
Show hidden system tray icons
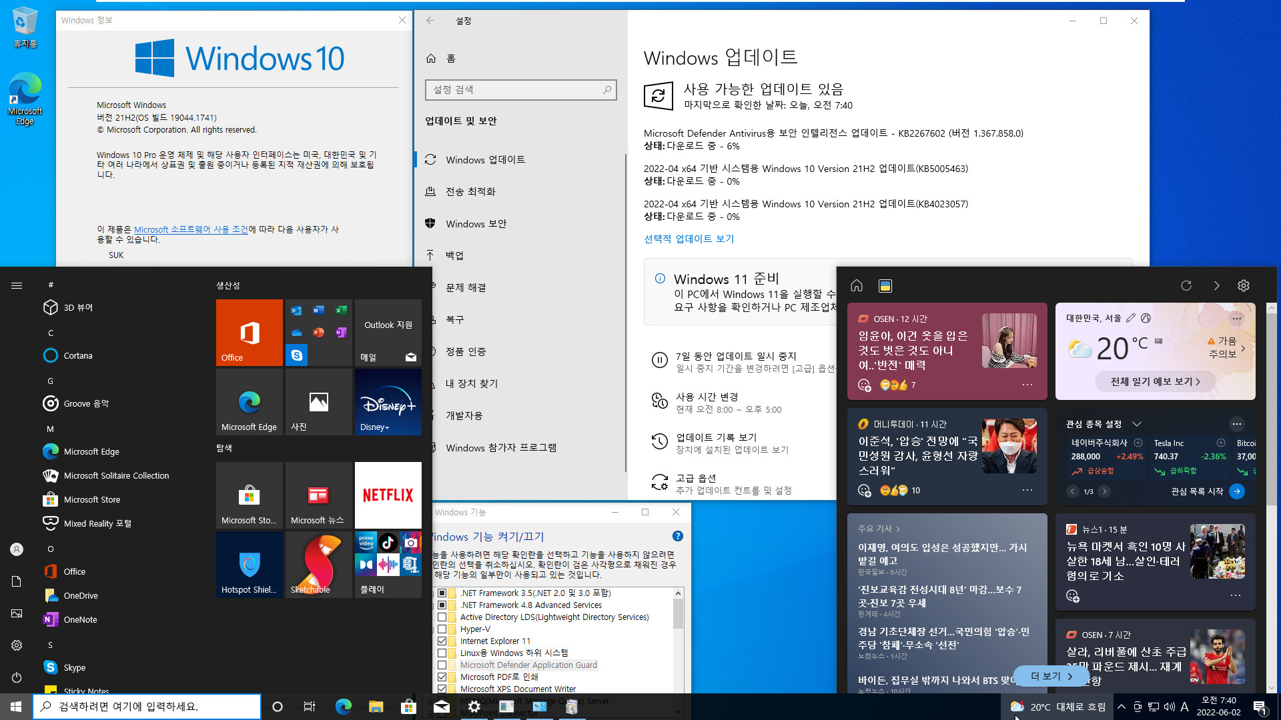pyautogui.click(x=1122, y=707)
